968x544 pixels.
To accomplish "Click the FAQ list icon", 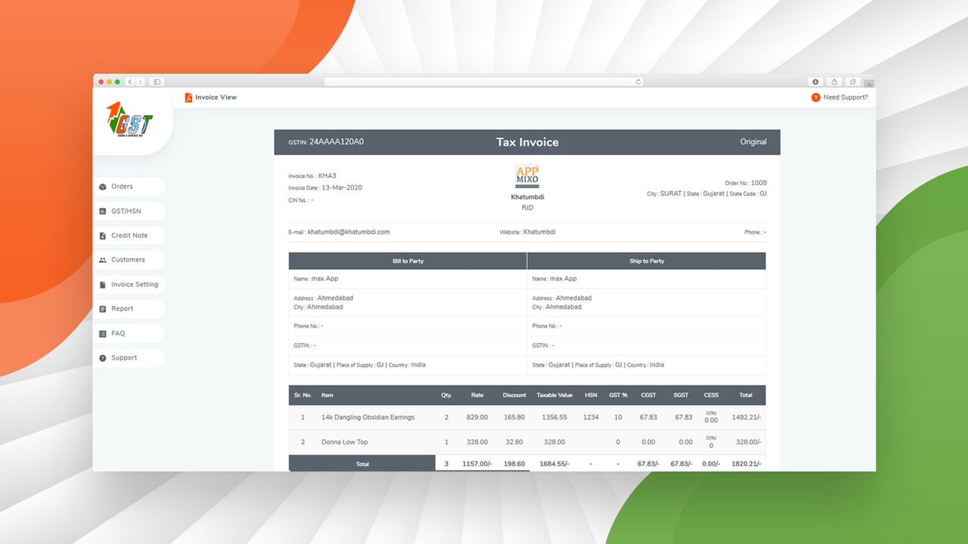I will pyautogui.click(x=103, y=333).
